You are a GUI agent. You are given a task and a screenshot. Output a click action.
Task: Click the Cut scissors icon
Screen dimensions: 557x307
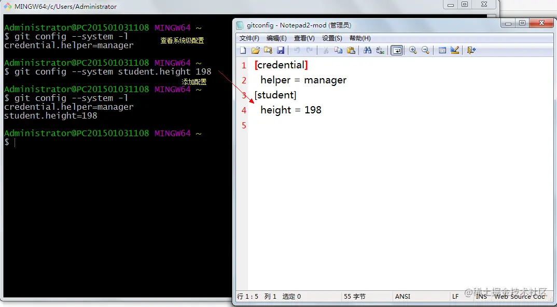pyautogui.click(x=325, y=50)
